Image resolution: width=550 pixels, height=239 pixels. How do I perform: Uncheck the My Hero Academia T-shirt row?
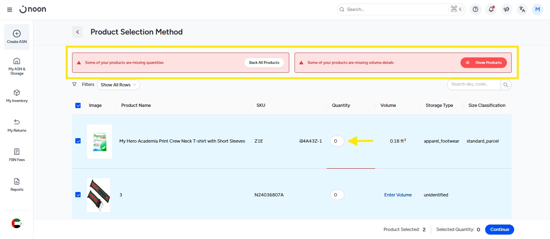click(78, 141)
